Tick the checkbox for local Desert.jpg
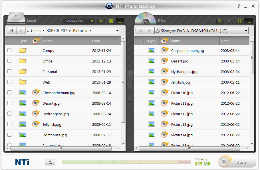The width and height of the screenshot is (260, 170). 9,103
